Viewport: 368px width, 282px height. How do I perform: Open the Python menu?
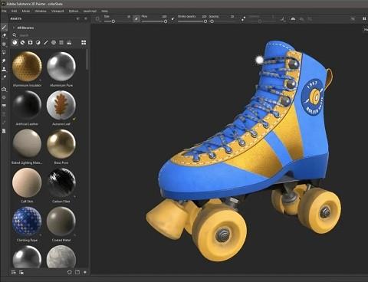coord(74,11)
